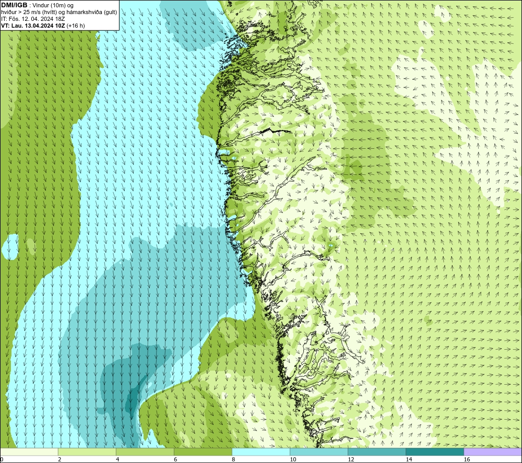Click the legend scale label '6'
The width and height of the screenshot is (522, 463).
[175, 459]
